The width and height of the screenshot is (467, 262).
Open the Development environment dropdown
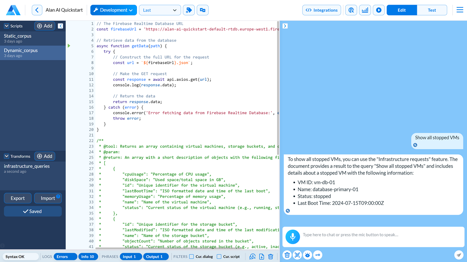113,10
